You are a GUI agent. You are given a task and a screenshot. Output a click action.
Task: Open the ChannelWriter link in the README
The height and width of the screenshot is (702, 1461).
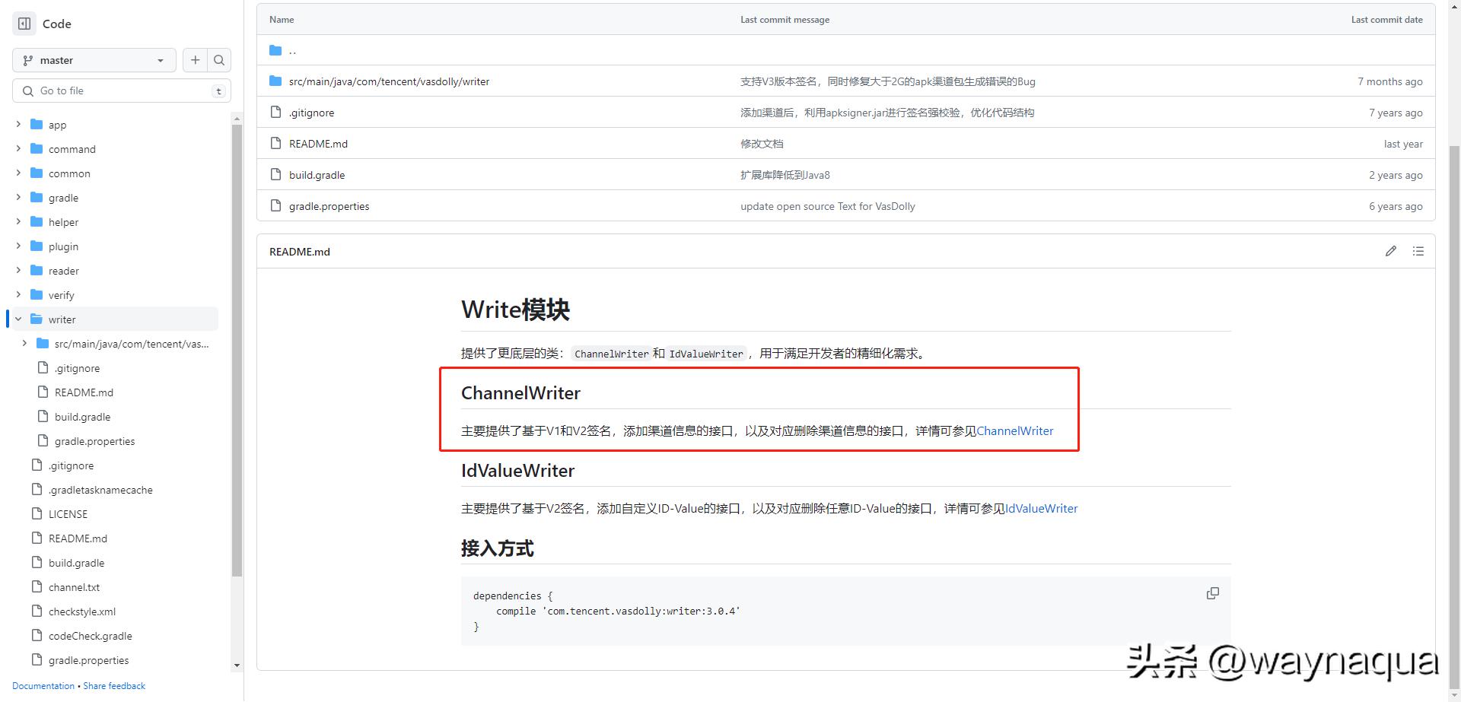click(1014, 430)
